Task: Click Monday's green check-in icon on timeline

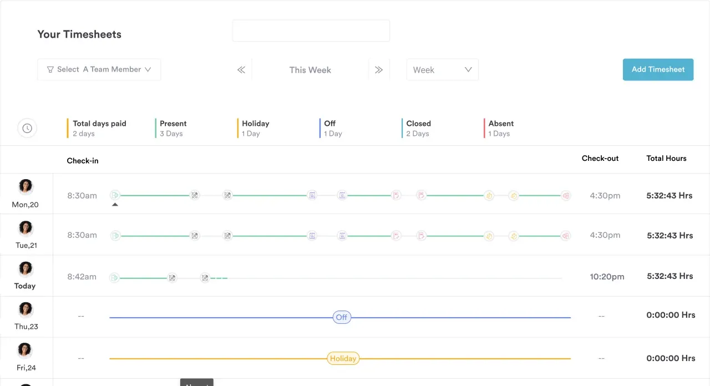Action: click(x=115, y=195)
